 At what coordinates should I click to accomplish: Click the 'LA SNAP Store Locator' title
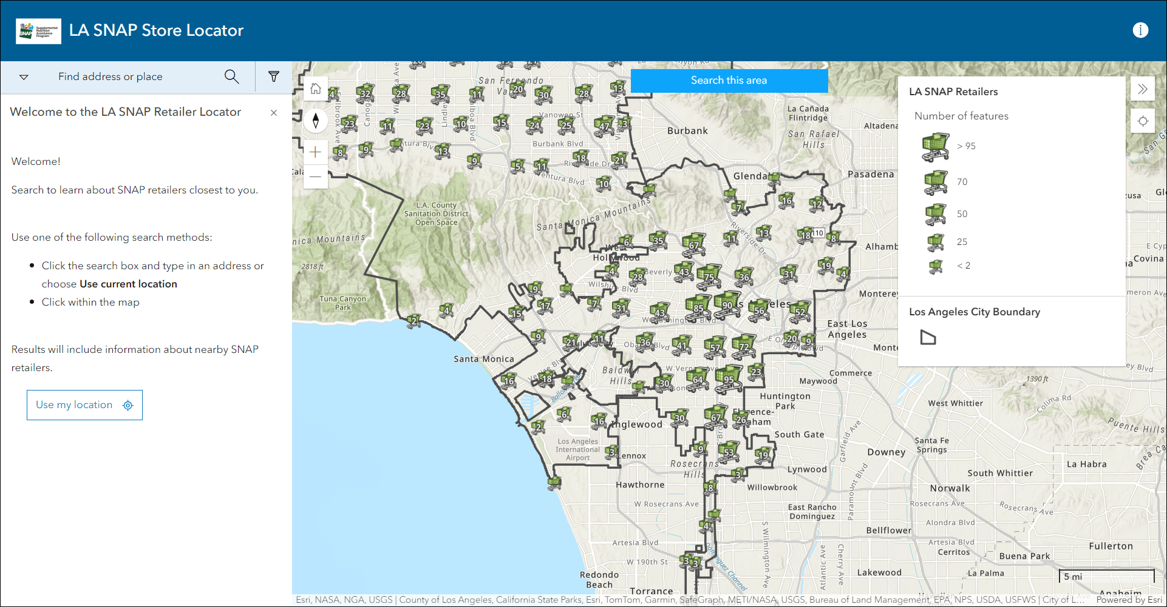pyautogui.click(x=156, y=31)
